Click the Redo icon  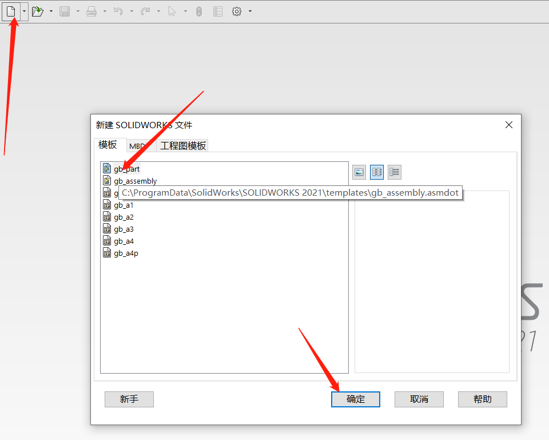(x=145, y=11)
